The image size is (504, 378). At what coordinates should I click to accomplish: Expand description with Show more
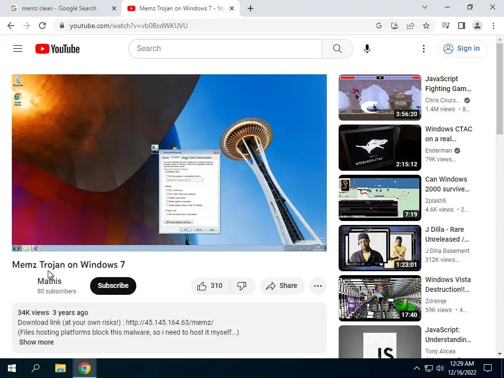tap(36, 342)
